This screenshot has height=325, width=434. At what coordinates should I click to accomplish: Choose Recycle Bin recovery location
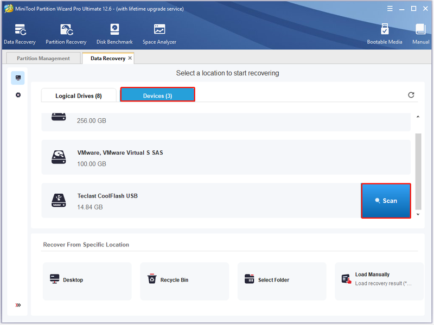[184, 281]
